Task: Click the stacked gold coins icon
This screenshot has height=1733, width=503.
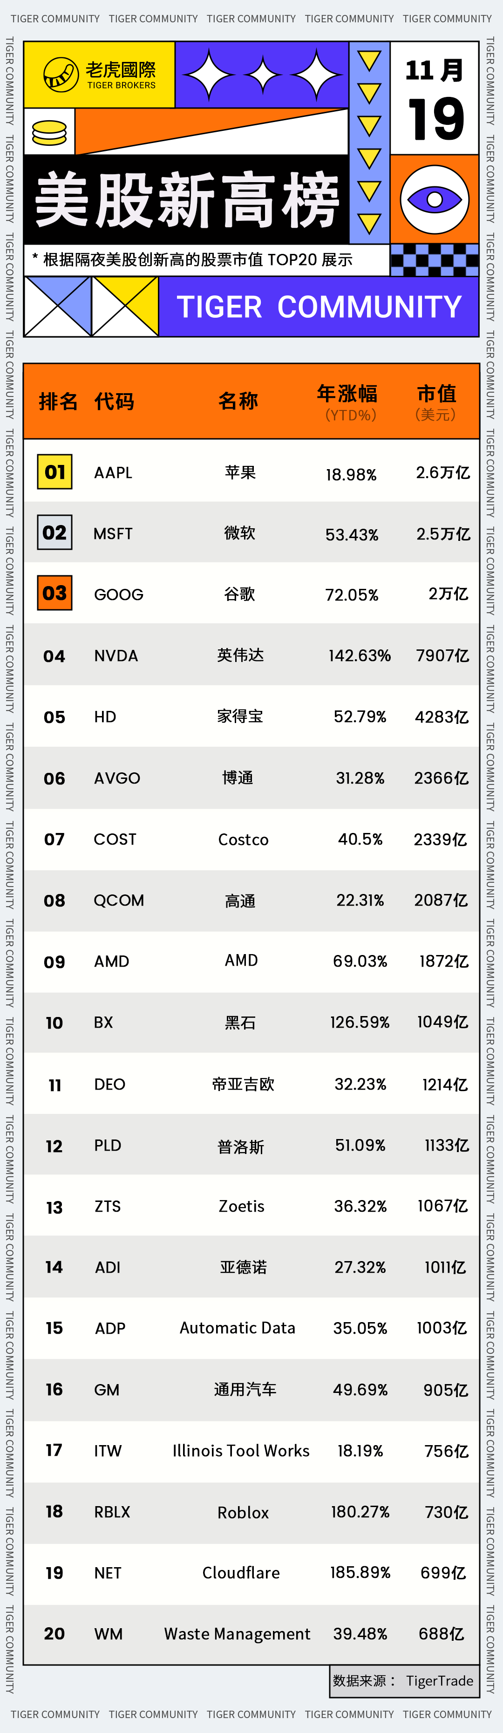Action: 49,132
